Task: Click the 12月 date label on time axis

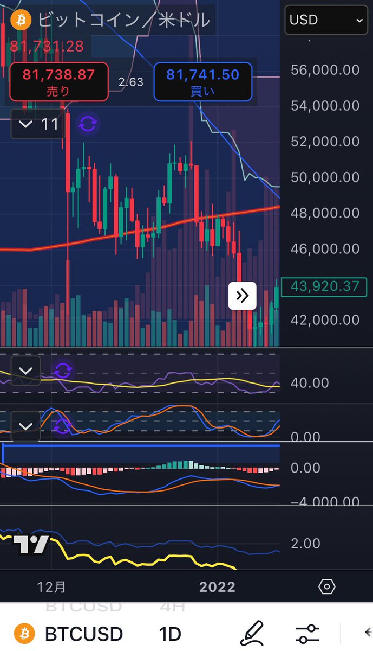Action: (x=51, y=586)
